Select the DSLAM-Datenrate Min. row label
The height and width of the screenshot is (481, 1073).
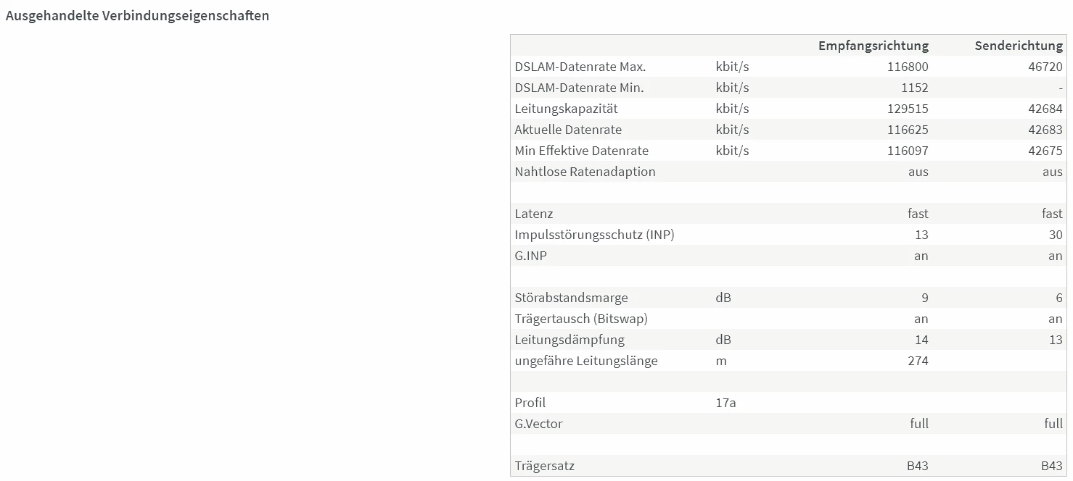(x=579, y=88)
